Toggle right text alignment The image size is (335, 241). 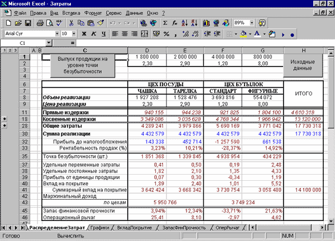(135, 34)
